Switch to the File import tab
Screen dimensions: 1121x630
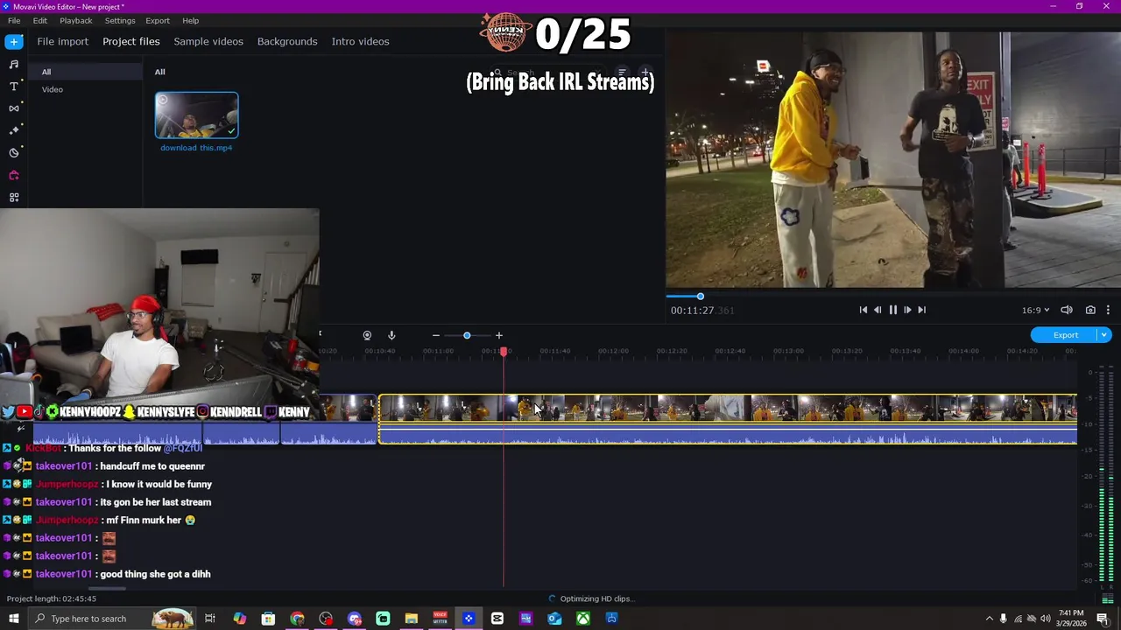pyautogui.click(x=62, y=41)
